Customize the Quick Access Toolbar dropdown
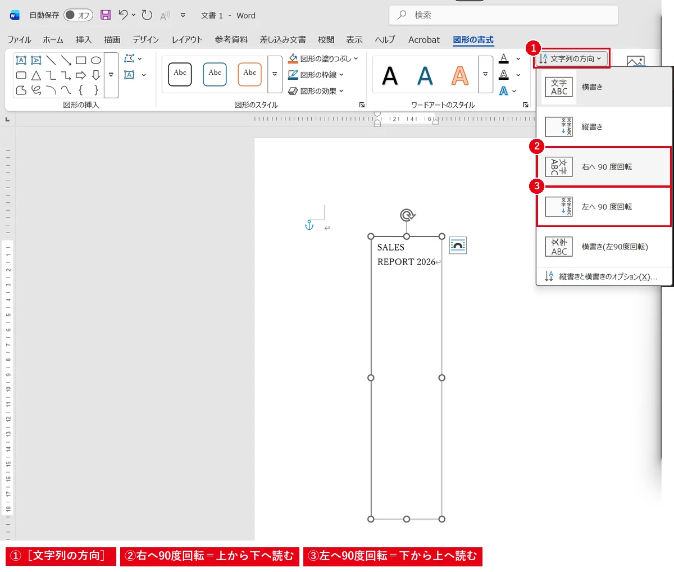This screenshot has height=572, width=674. 183,15
